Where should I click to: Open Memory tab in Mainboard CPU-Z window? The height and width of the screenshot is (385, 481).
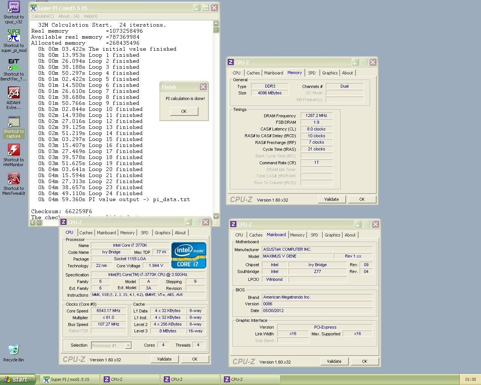[297, 235]
